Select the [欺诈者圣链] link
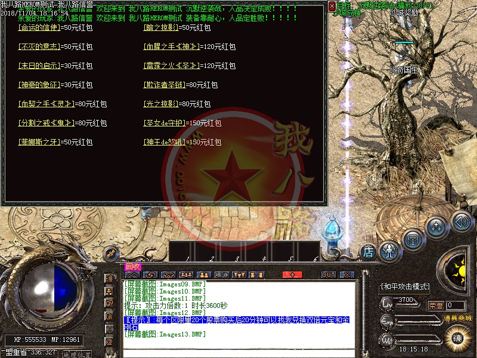477x358 pixels. click(165, 85)
